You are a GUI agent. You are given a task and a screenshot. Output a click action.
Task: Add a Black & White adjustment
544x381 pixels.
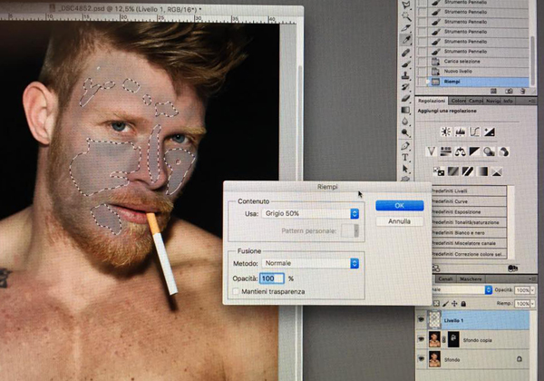pyautogui.click(x=474, y=151)
